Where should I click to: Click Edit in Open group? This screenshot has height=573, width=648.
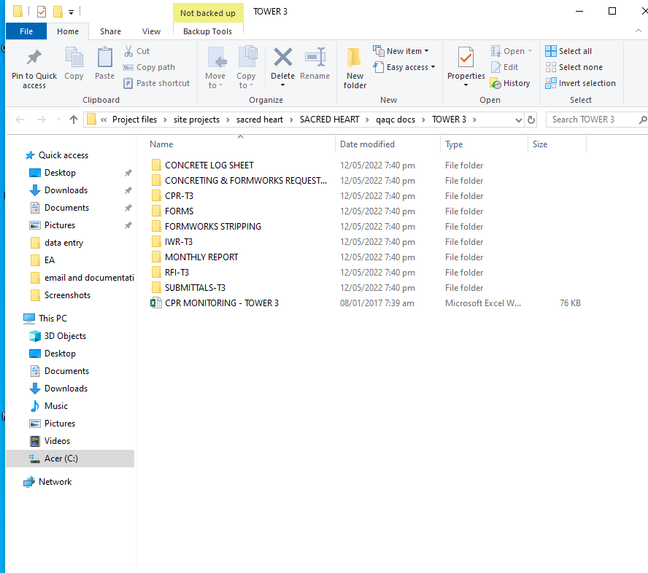(504, 67)
